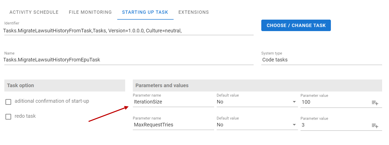
Task: Edit the IterationSize parameter name field
Action: (x=173, y=102)
